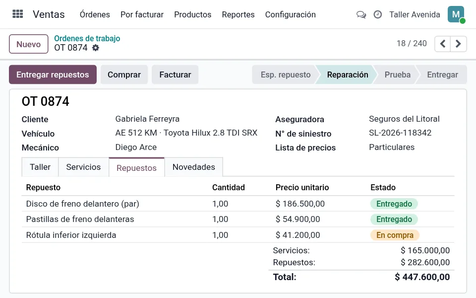Open the Órdenes menu
This screenshot has width=476, height=298.
click(x=95, y=14)
